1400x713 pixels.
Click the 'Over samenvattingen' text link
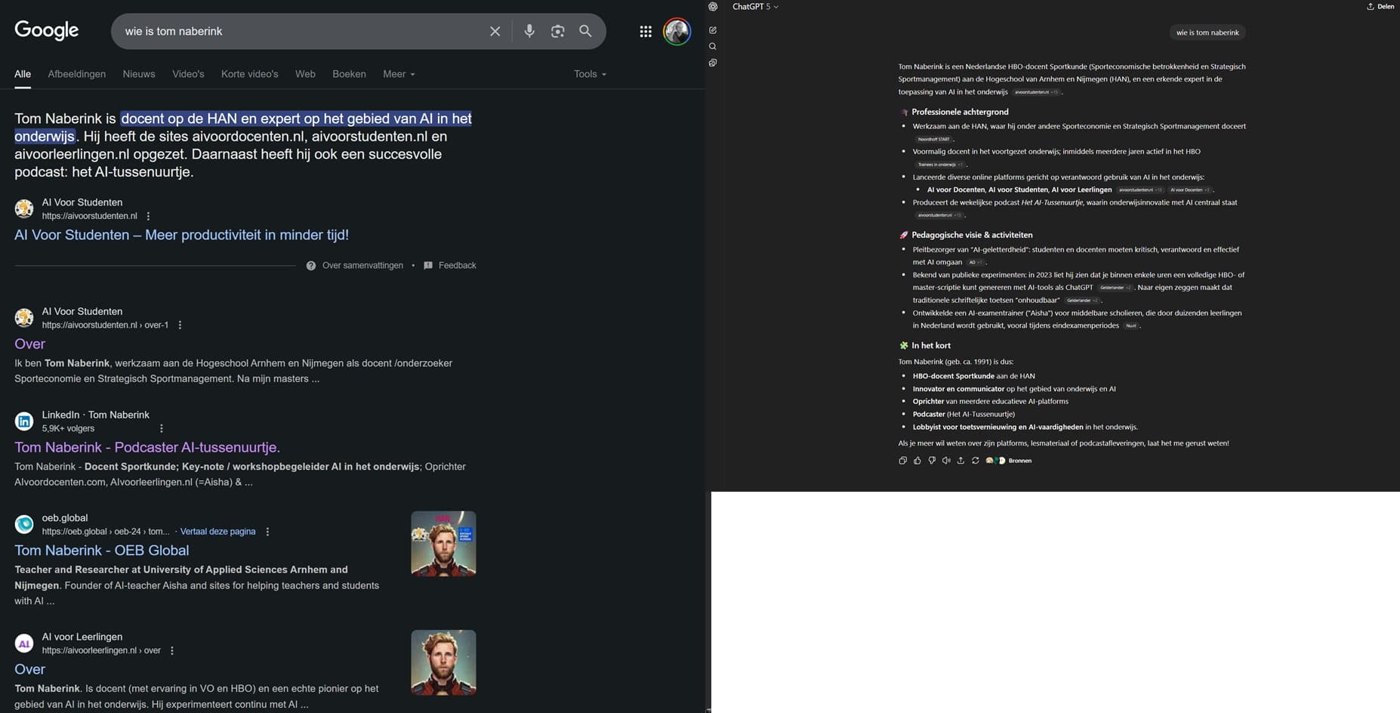pos(362,265)
